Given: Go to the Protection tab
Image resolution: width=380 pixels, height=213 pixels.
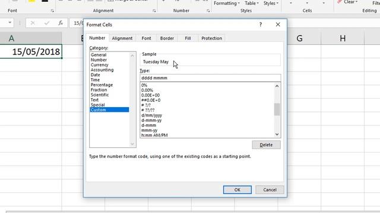Looking at the screenshot, I should click(211, 38).
